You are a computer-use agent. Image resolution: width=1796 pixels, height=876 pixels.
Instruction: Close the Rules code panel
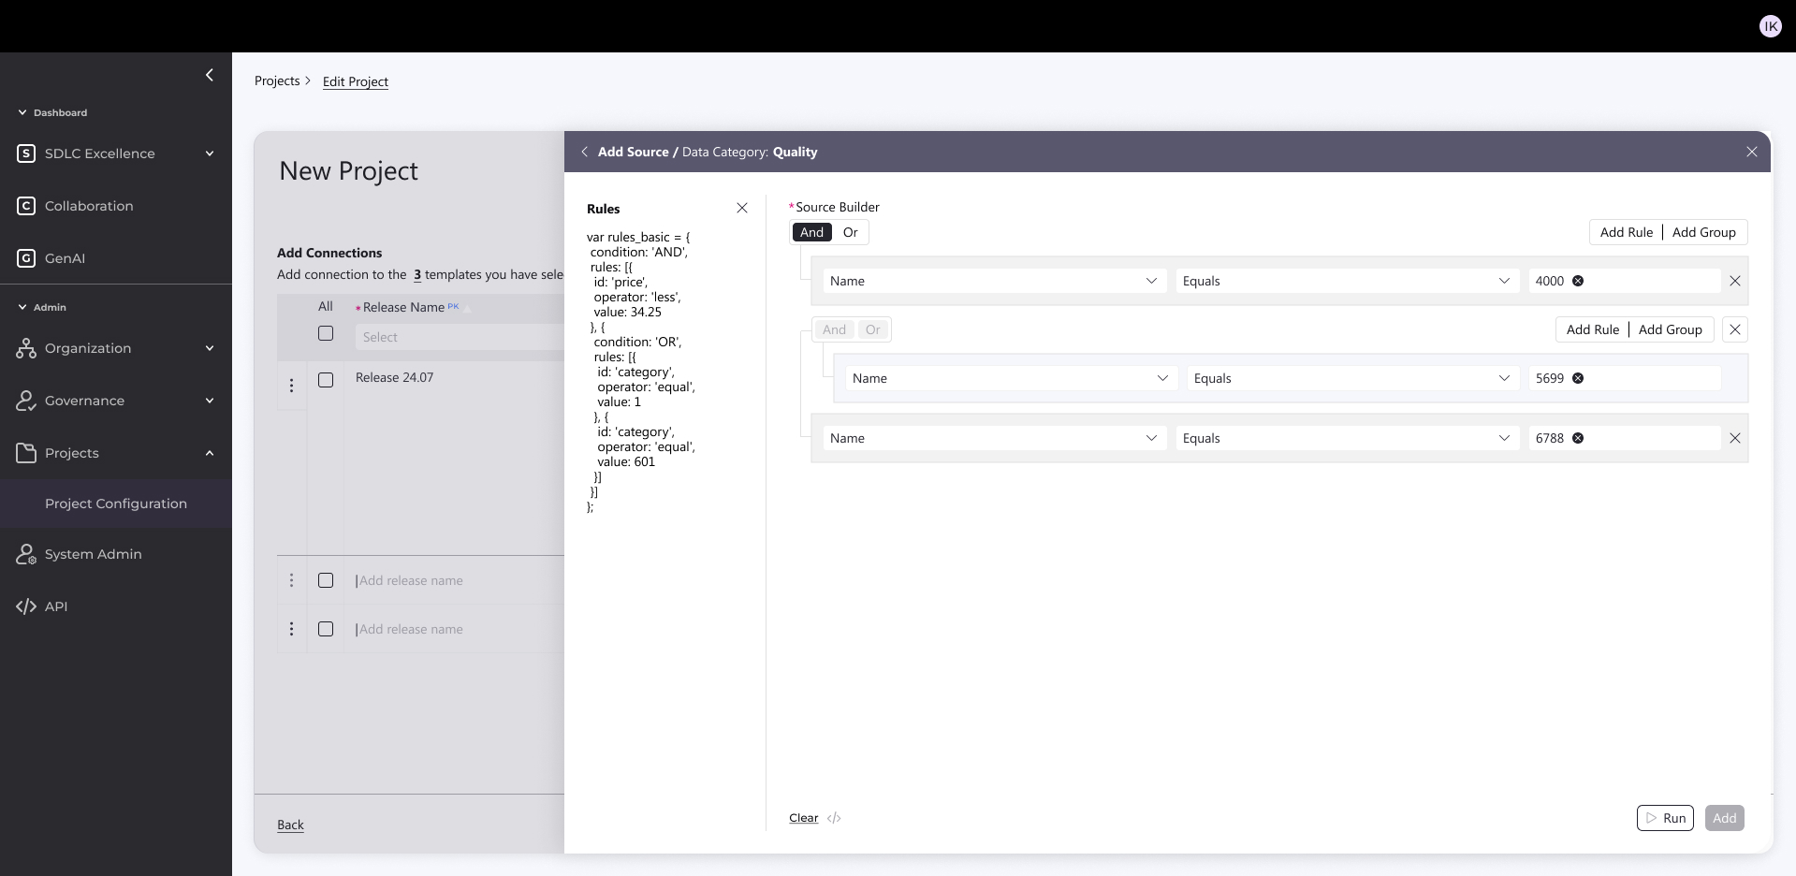(x=742, y=208)
